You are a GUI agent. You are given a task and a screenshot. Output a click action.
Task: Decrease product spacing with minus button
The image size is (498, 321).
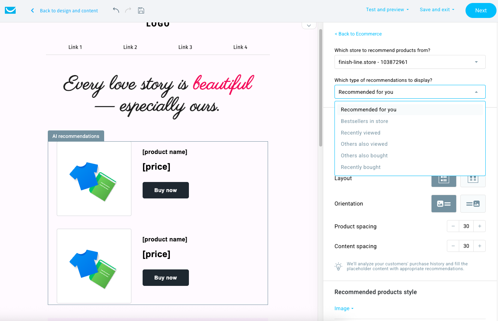pyautogui.click(x=453, y=226)
